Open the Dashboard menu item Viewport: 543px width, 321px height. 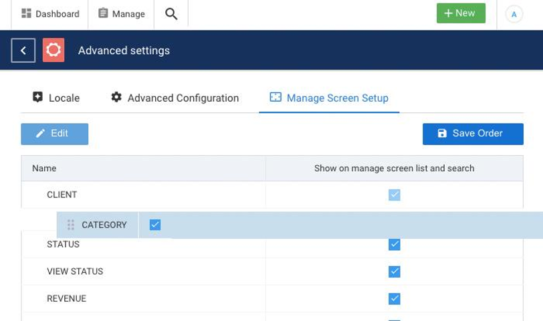click(50, 14)
